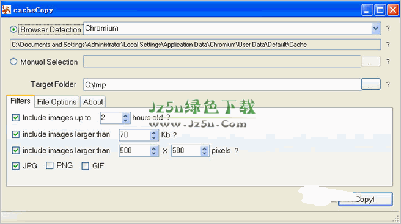Increase Kb size with up arrow
This screenshot has width=401, height=224.
153,132
